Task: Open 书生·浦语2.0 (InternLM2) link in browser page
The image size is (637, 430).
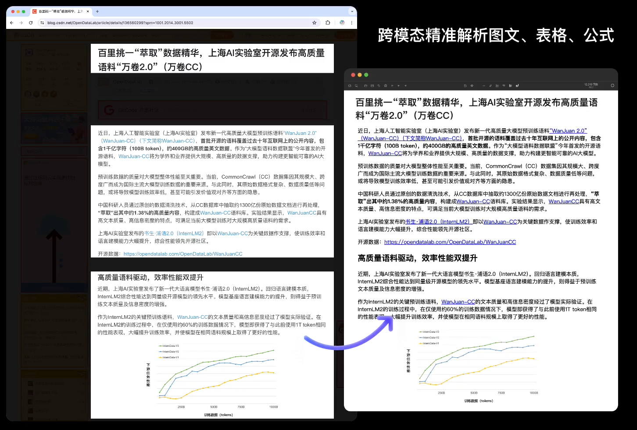Action: click(174, 233)
